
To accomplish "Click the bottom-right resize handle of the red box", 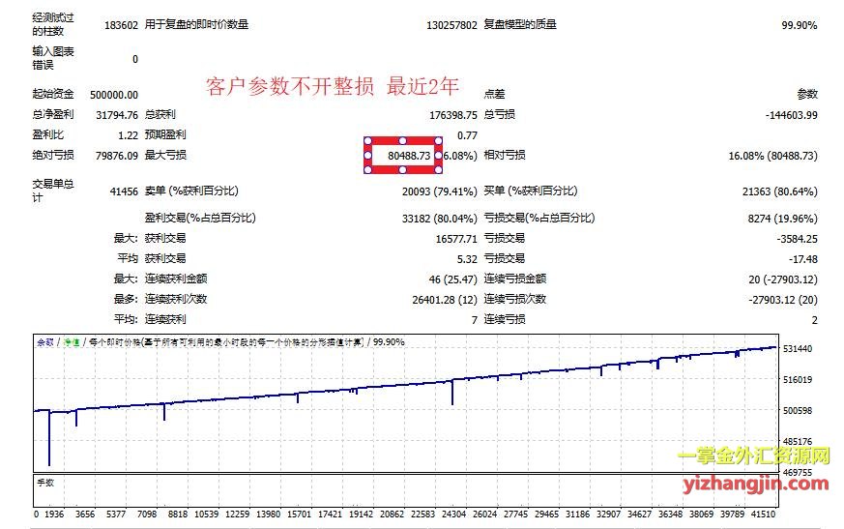I will (439, 170).
